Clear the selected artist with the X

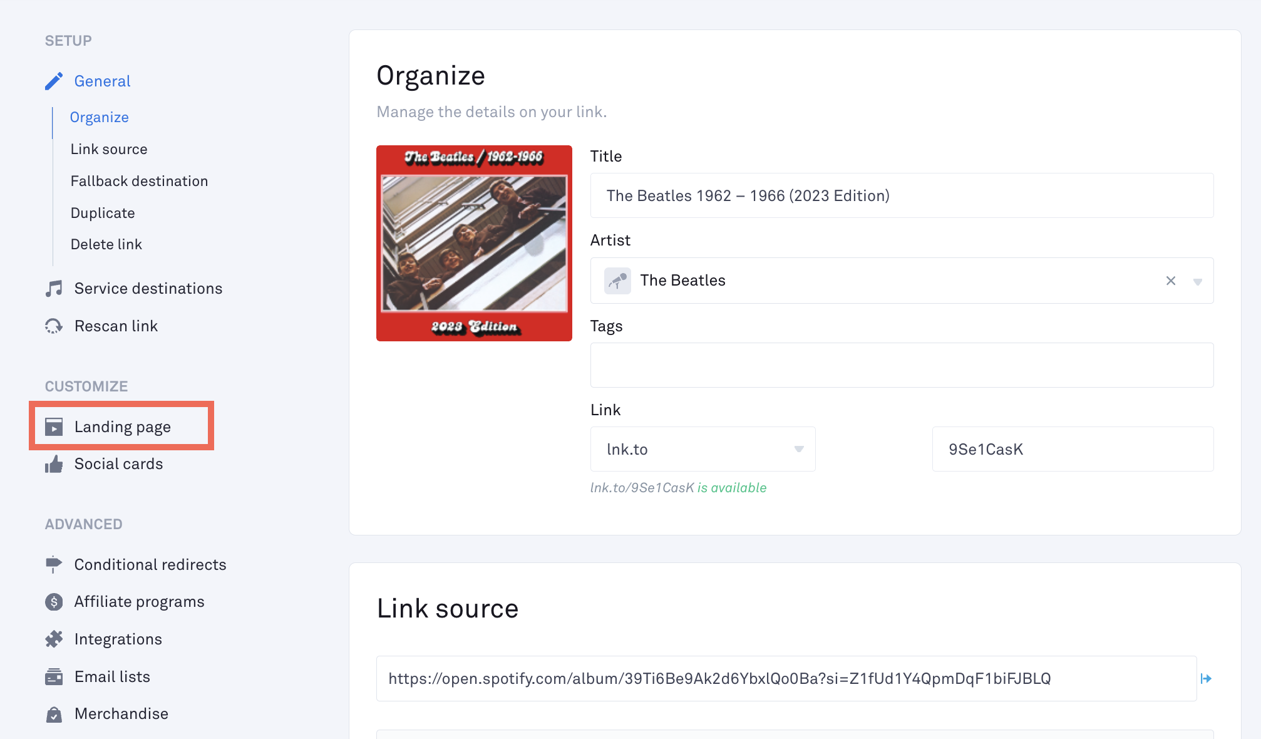pyautogui.click(x=1171, y=281)
